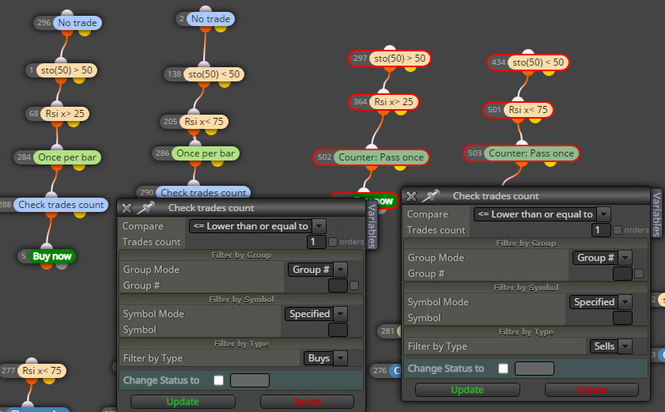665x412 pixels.
Task: Toggle orders checkbox in left panel
Action: [333, 242]
